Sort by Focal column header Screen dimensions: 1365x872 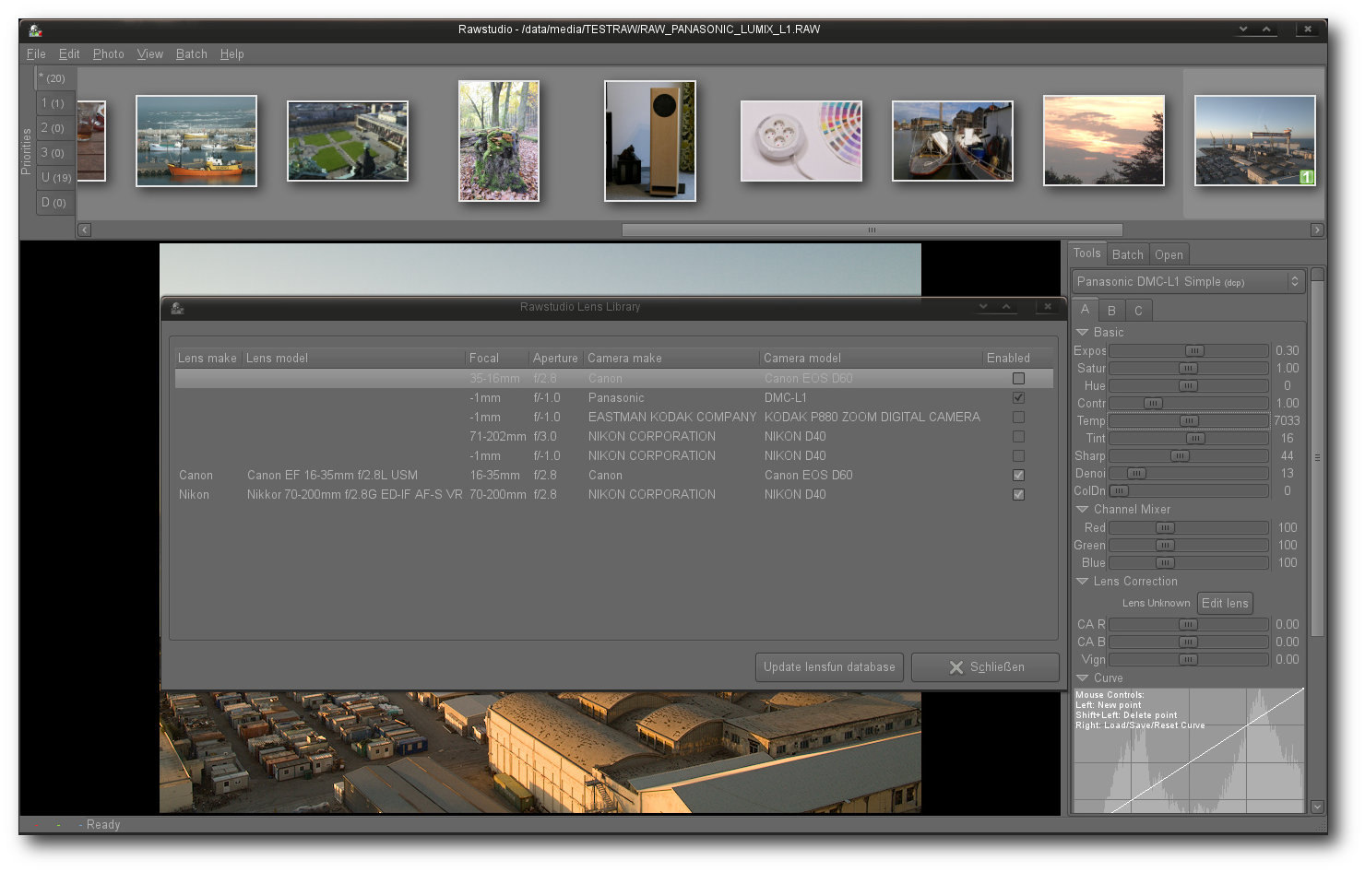497,358
